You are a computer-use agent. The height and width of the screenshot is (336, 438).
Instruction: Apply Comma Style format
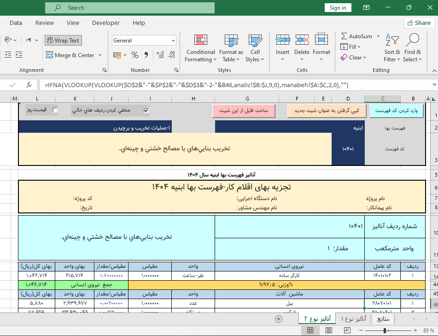point(146,55)
